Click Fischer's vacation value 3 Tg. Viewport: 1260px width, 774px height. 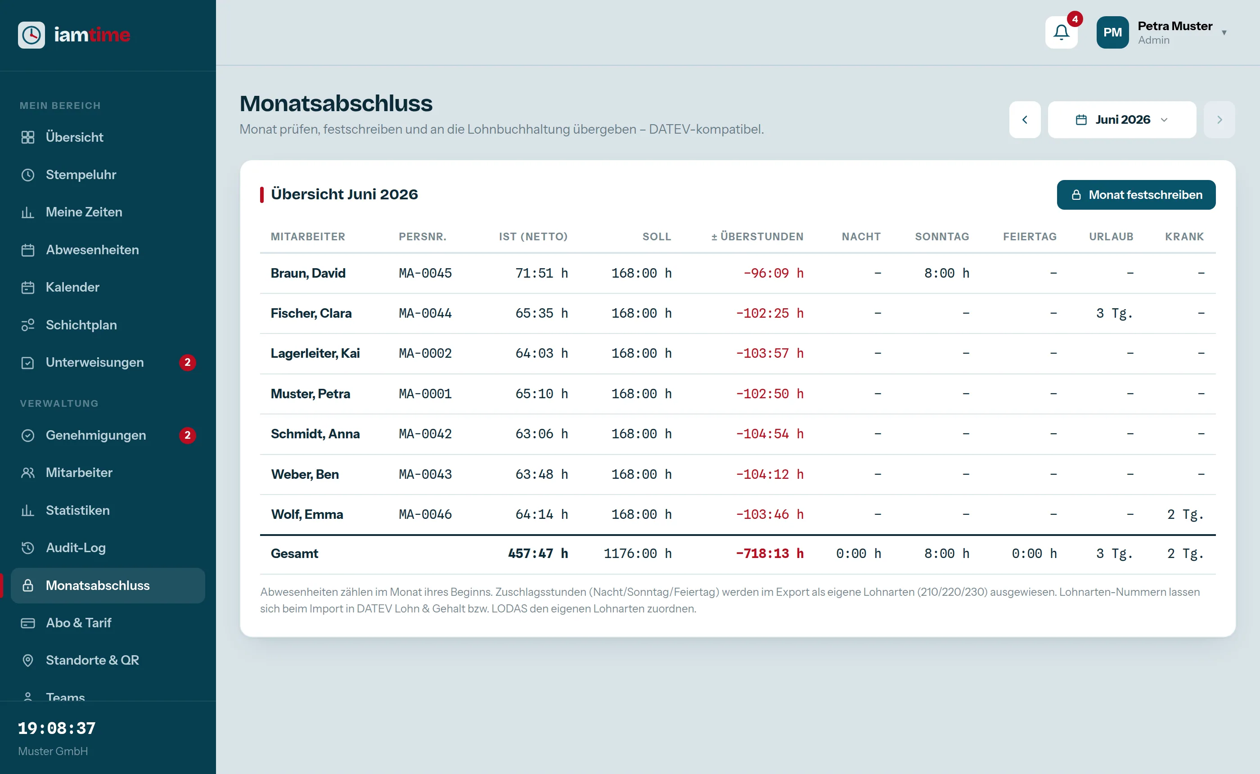[x=1115, y=313]
